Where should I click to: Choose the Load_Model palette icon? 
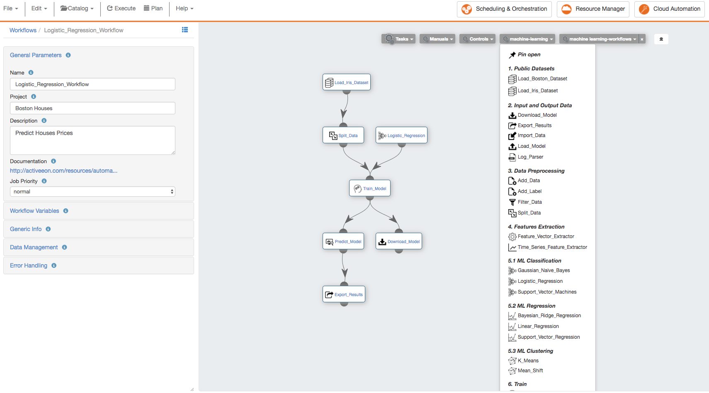point(512,146)
